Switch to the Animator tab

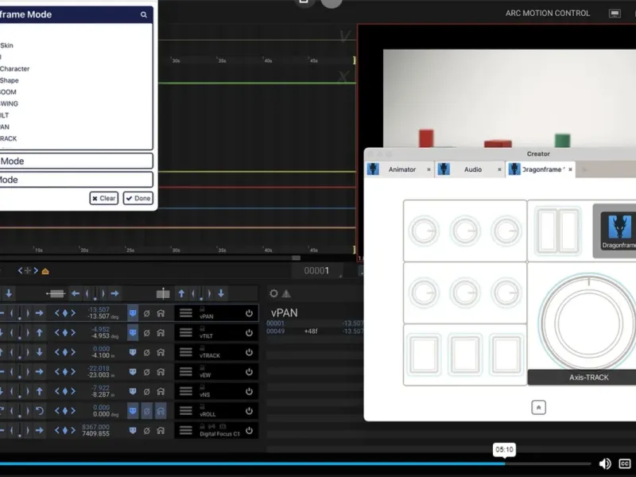[401, 169]
